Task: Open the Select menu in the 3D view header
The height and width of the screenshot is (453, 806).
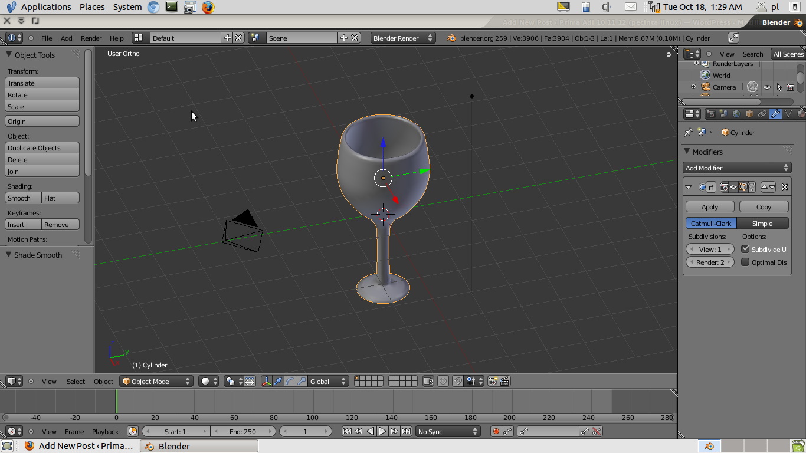Action: [x=76, y=382]
